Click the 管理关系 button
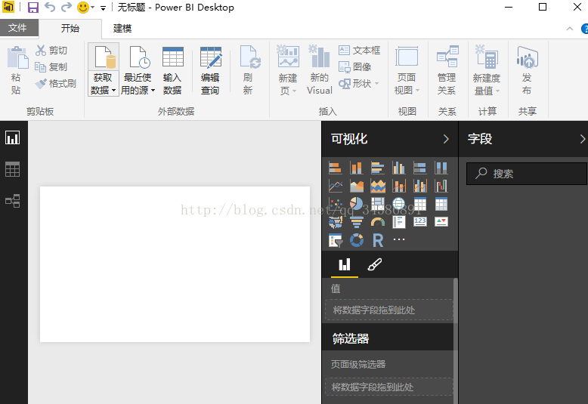The width and height of the screenshot is (588, 404). [x=447, y=70]
